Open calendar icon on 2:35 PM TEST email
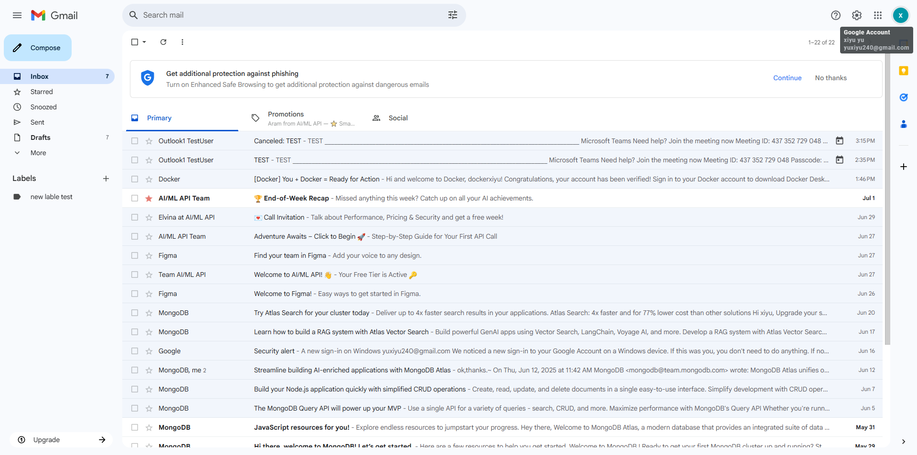Image resolution: width=917 pixels, height=455 pixels. pyautogui.click(x=840, y=160)
